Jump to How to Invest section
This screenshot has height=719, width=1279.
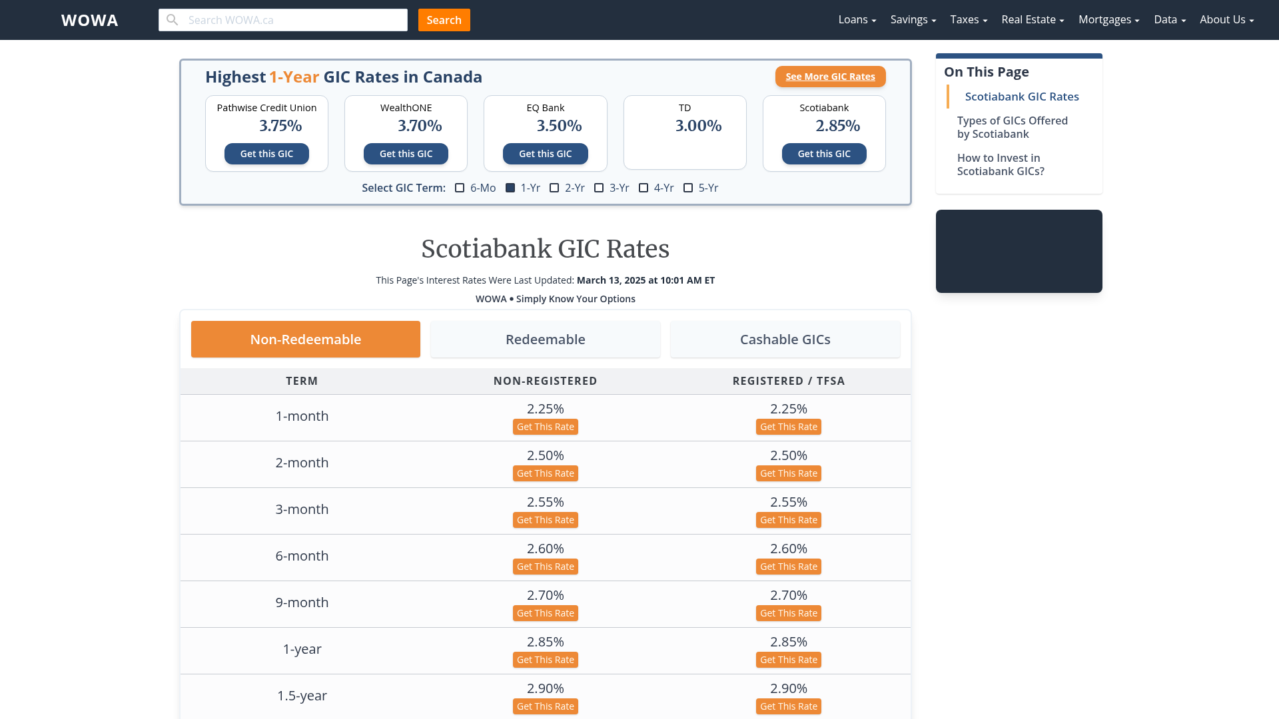[1001, 164]
